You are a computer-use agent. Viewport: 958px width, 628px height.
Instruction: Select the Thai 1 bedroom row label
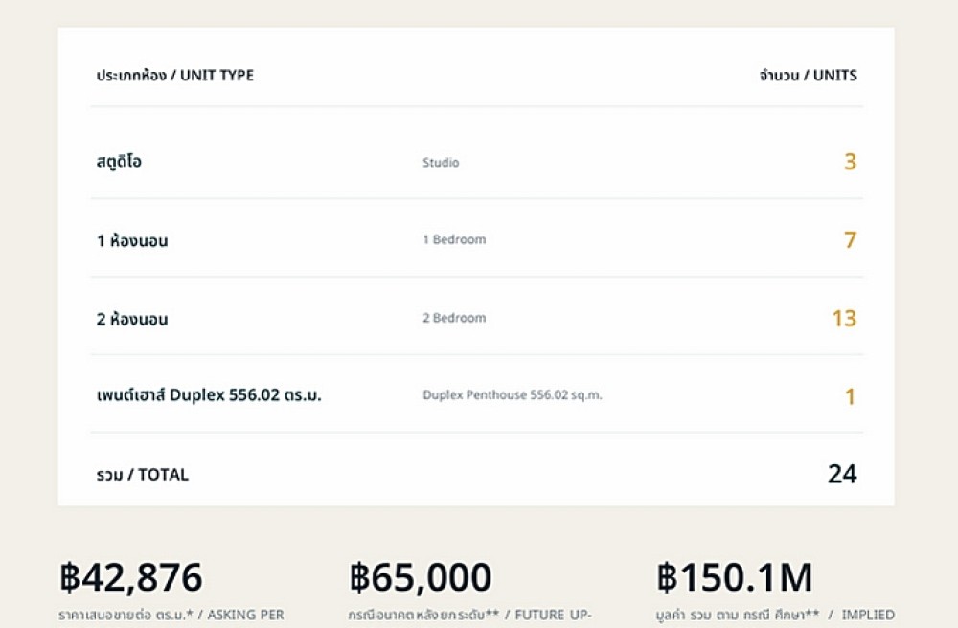132,240
